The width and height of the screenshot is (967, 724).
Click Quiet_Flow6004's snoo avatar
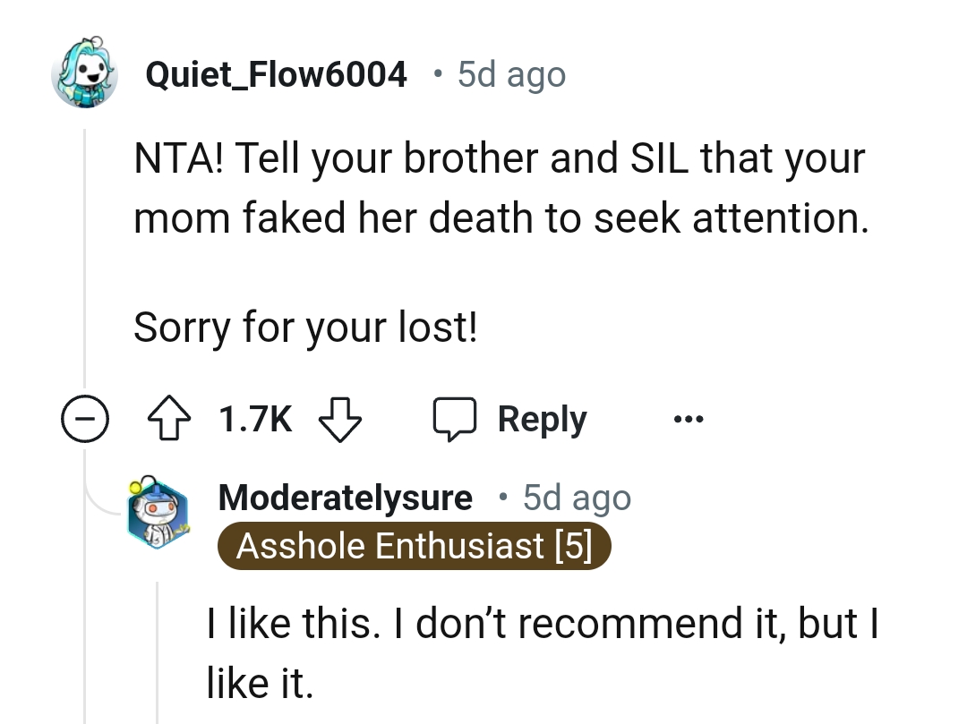tap(85, 75)
